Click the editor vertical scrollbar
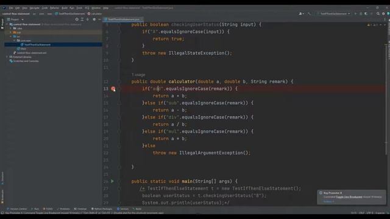The width and height of the screenshot is (390, 219). tap(386, 99)
